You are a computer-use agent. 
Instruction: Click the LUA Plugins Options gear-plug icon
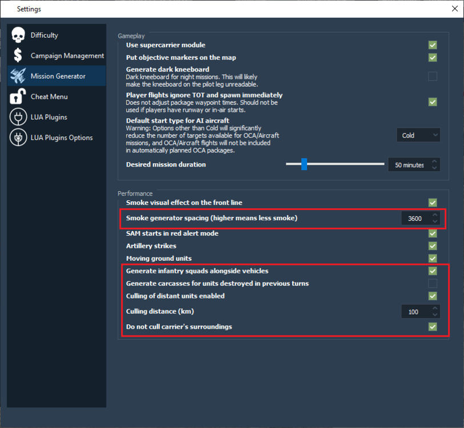18,138
